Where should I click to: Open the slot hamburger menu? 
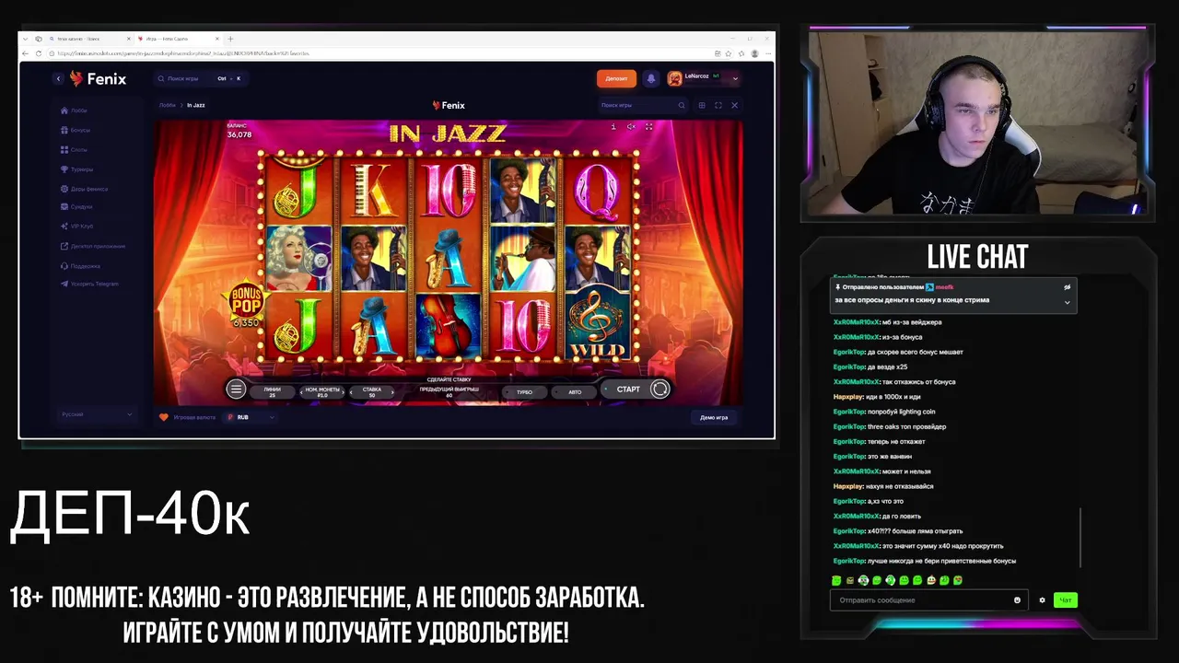[x=236, y=390]
